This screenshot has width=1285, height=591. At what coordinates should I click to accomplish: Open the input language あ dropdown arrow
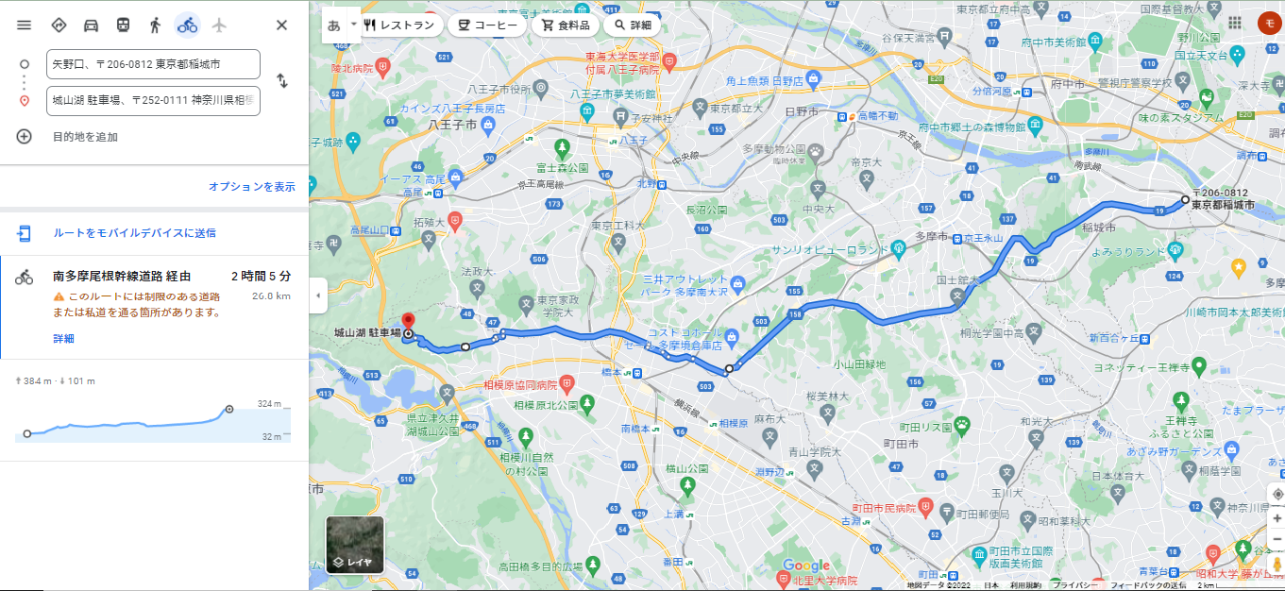354,25
